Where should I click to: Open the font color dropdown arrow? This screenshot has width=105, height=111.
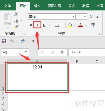tap(85, 25)
